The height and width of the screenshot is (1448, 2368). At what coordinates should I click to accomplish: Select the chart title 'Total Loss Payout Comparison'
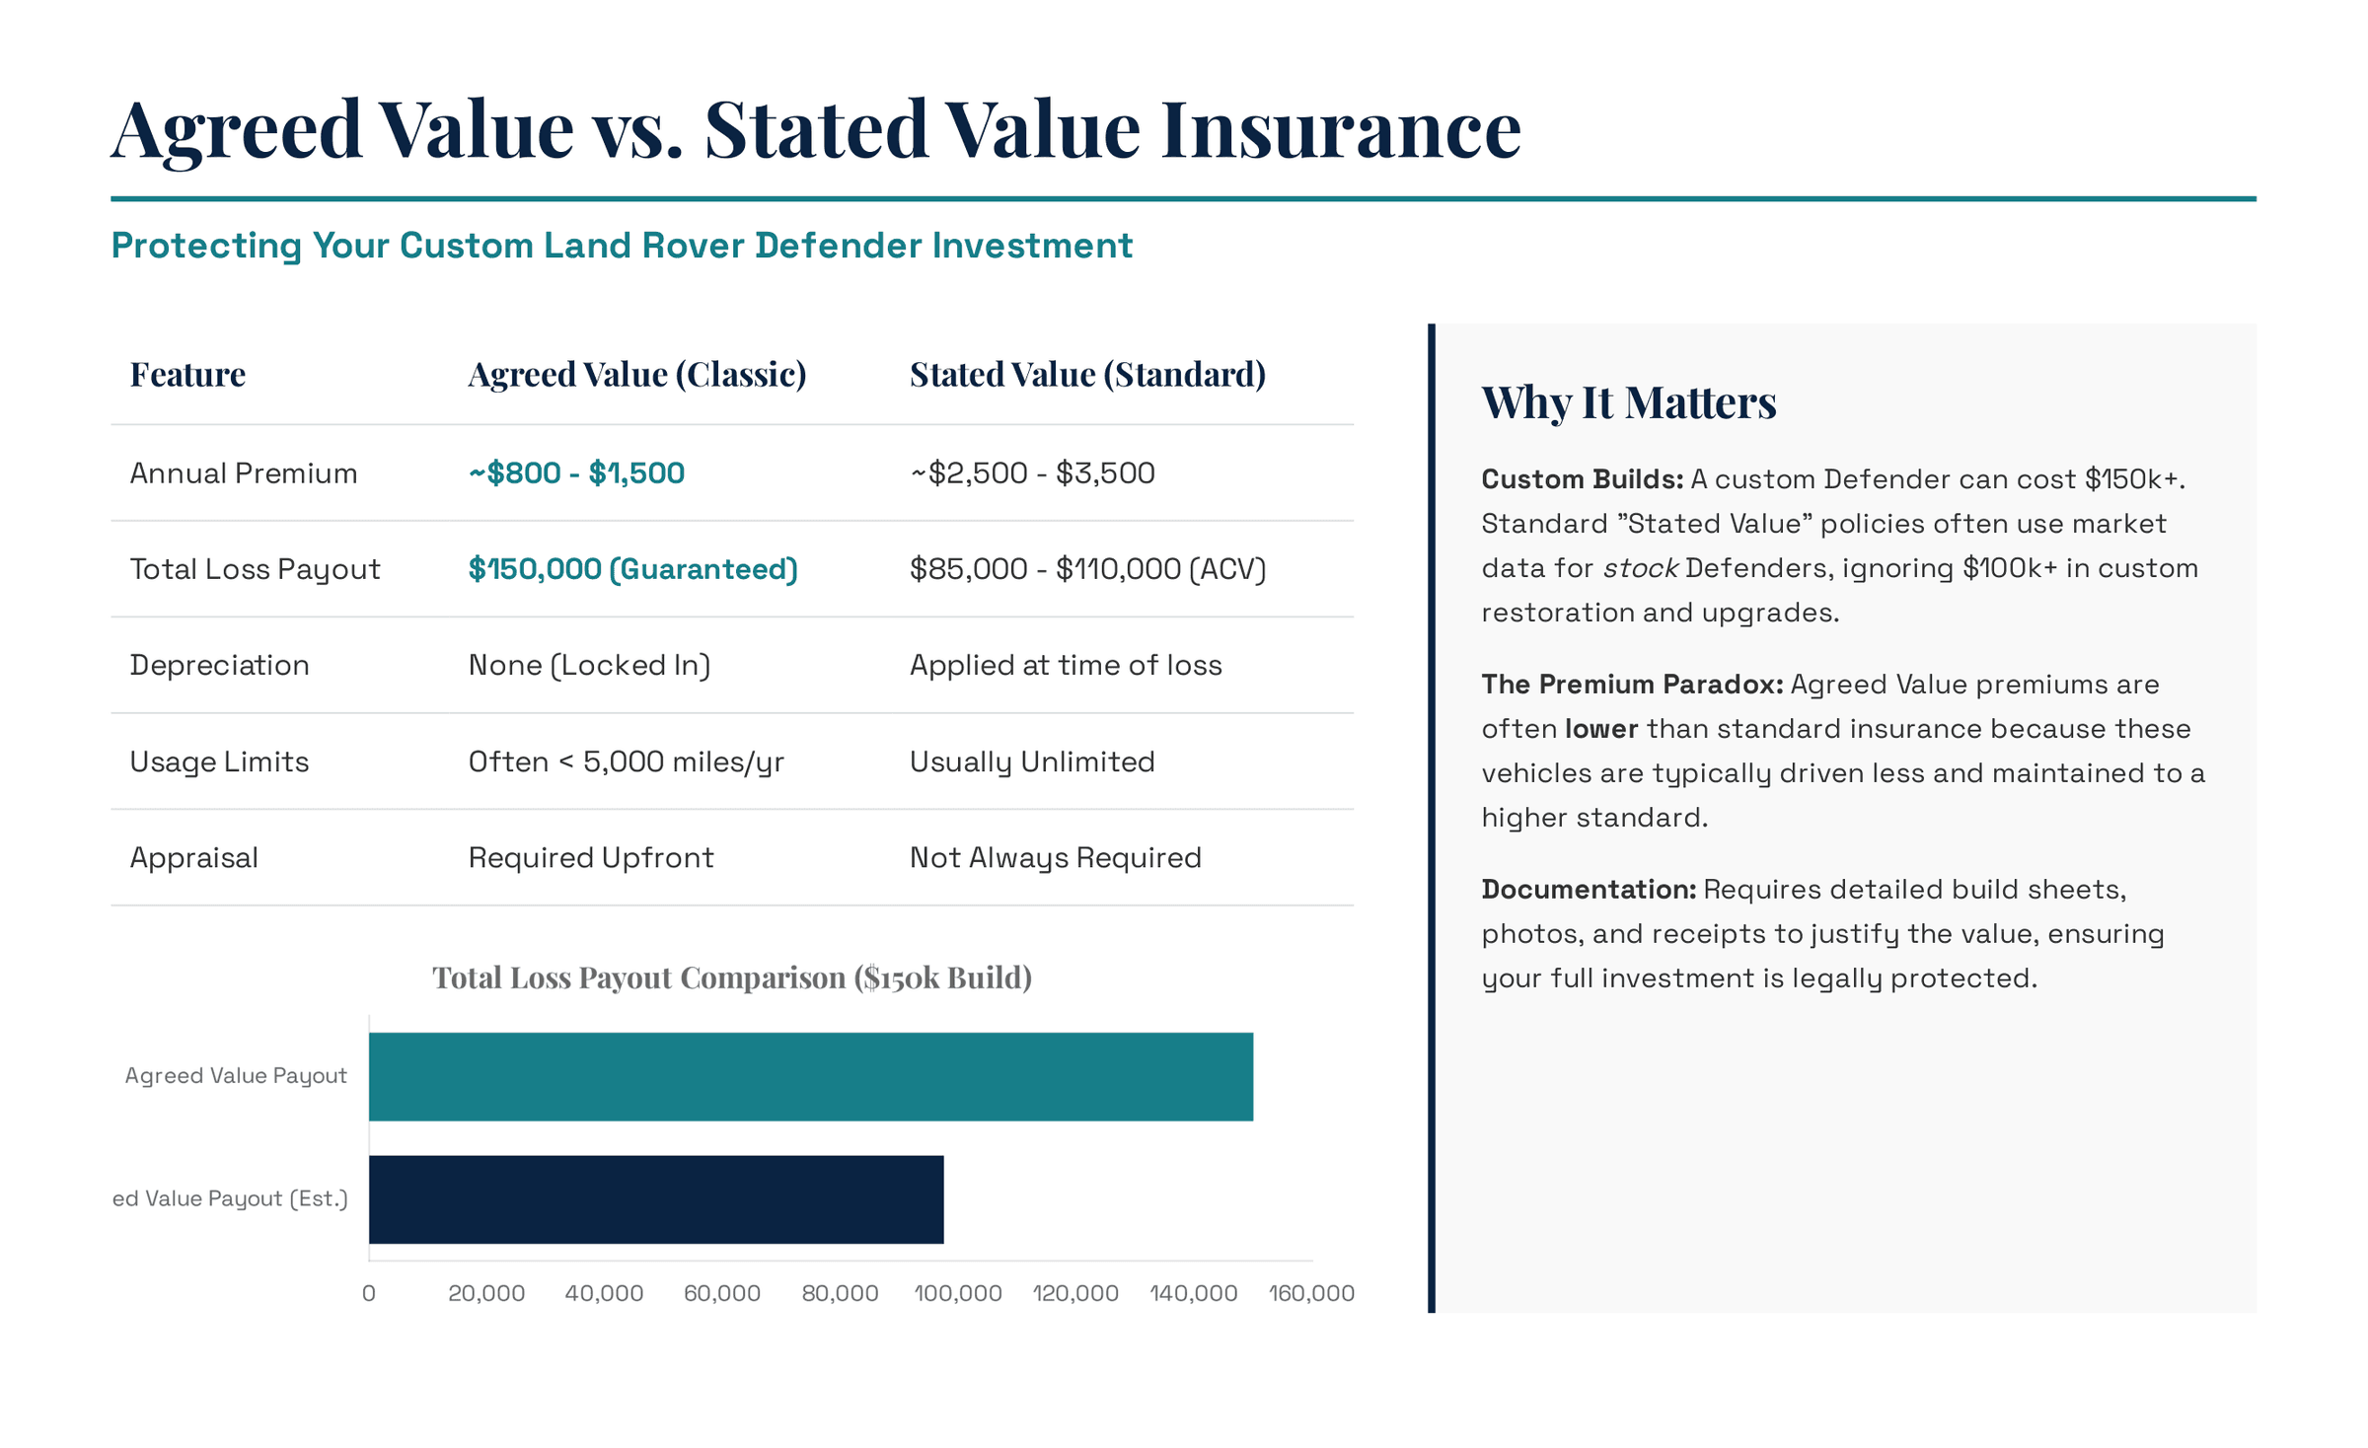[732, 977]
